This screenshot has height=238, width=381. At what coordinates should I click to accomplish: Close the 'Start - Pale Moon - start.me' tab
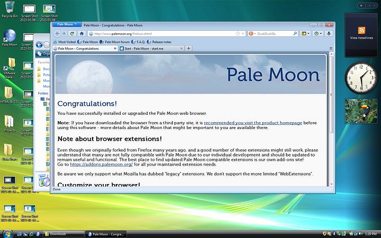[182, 49]
